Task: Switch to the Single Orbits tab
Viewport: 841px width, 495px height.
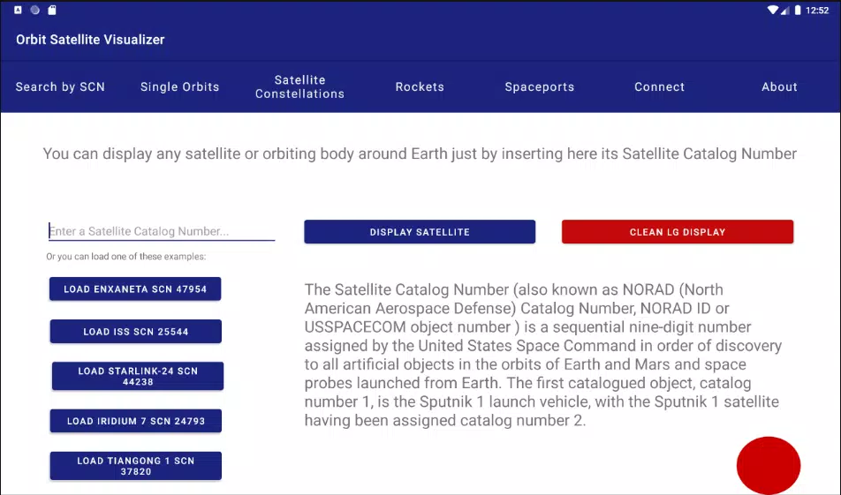Action: [179, 86]
